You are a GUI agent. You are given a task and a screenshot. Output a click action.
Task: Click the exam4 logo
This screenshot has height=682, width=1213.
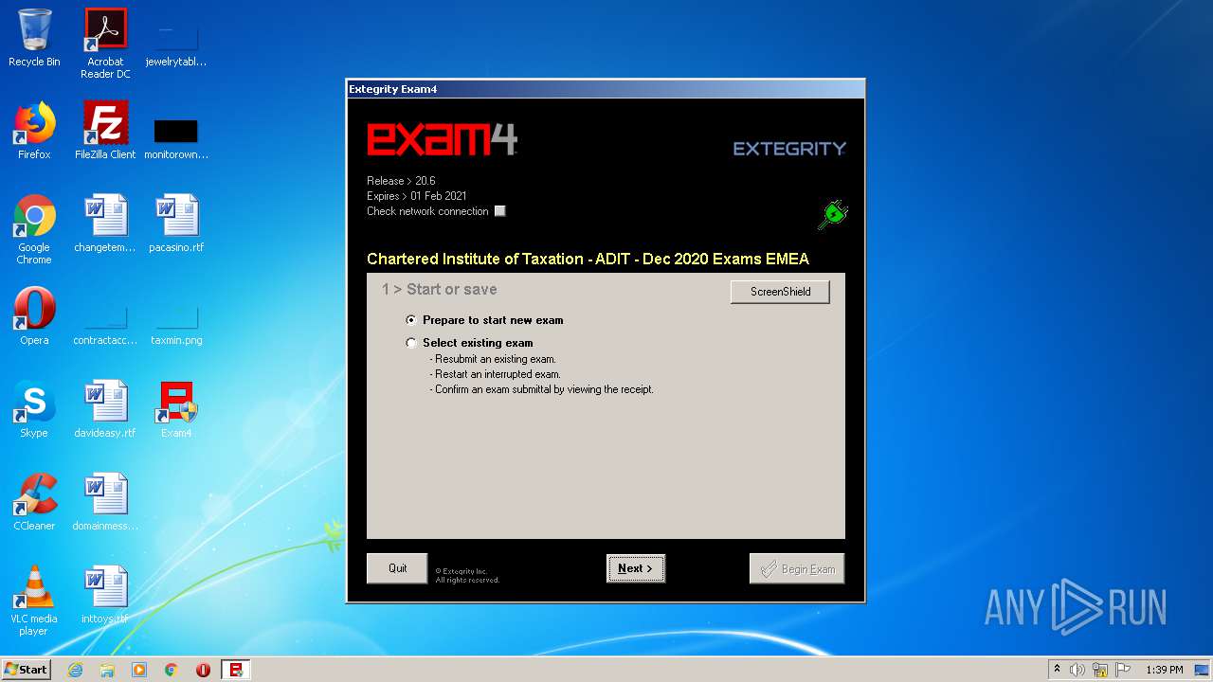(x=442, y=139)
